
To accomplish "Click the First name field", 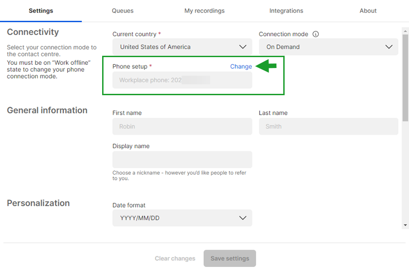I will coord(182,126).
